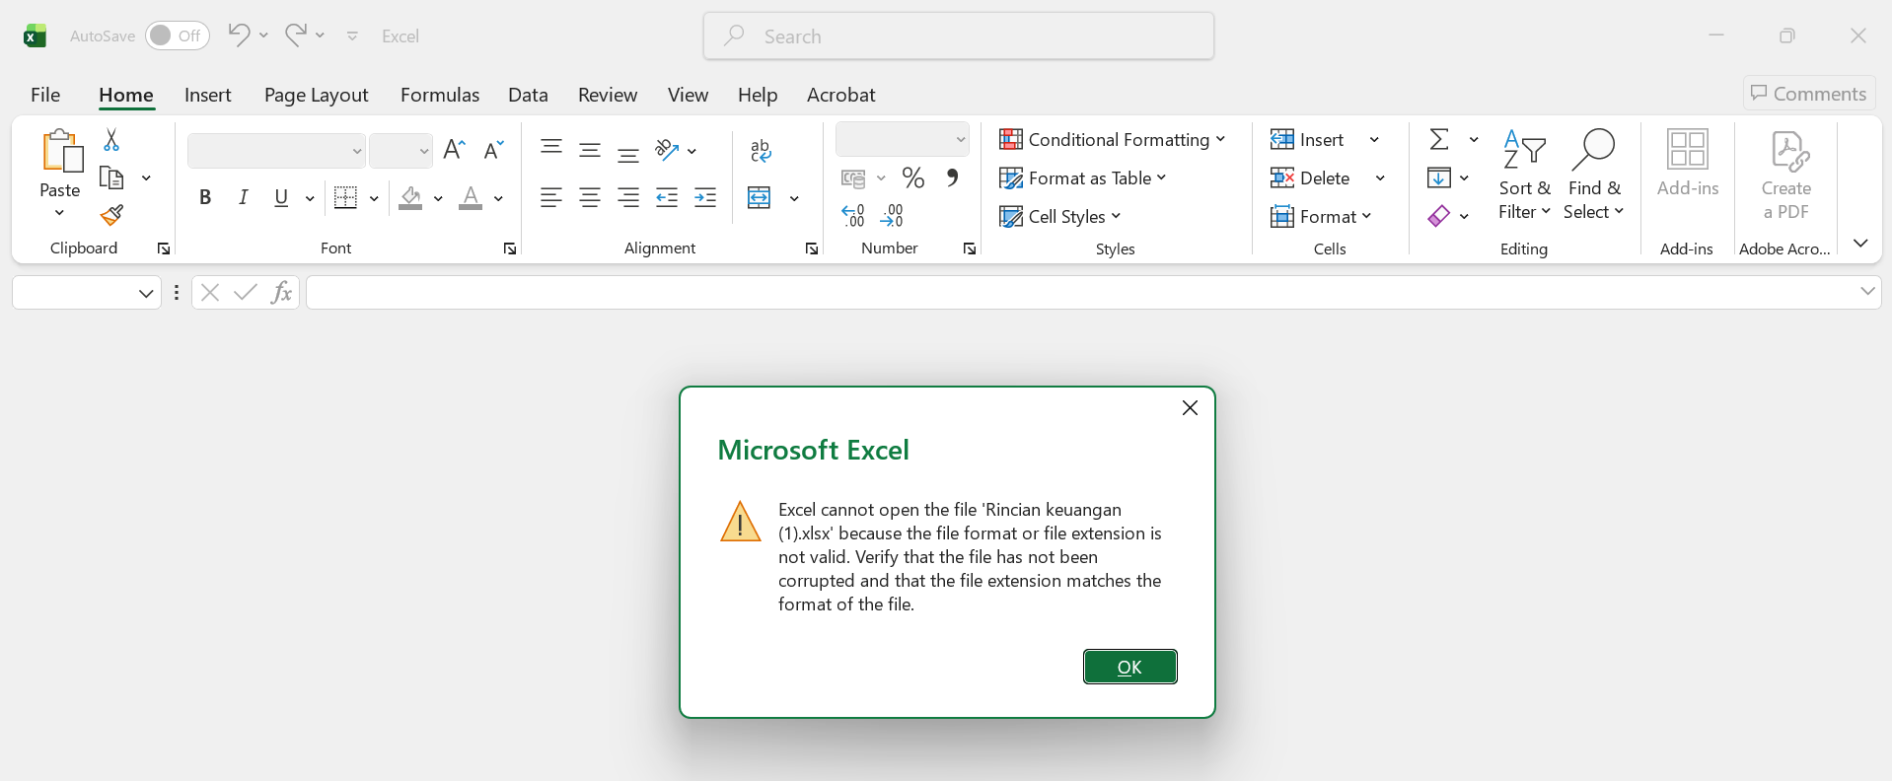The width and height of the screenshot is (1892, 781).
Task: Click the Merge & Center icon
Action: (x=760, y=197)
